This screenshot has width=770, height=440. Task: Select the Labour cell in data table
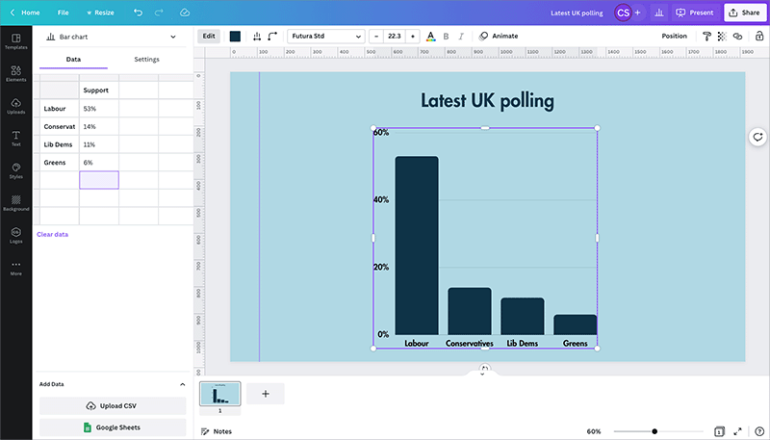coord(60,109)
